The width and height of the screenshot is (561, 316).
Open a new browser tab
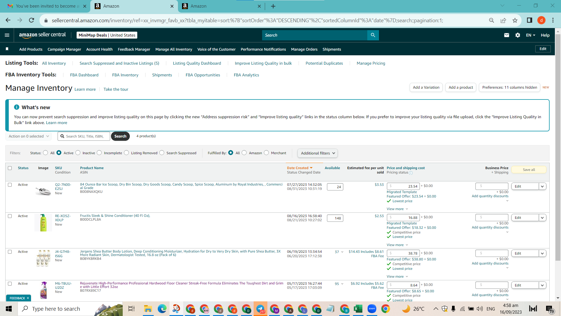coord(273,6)
